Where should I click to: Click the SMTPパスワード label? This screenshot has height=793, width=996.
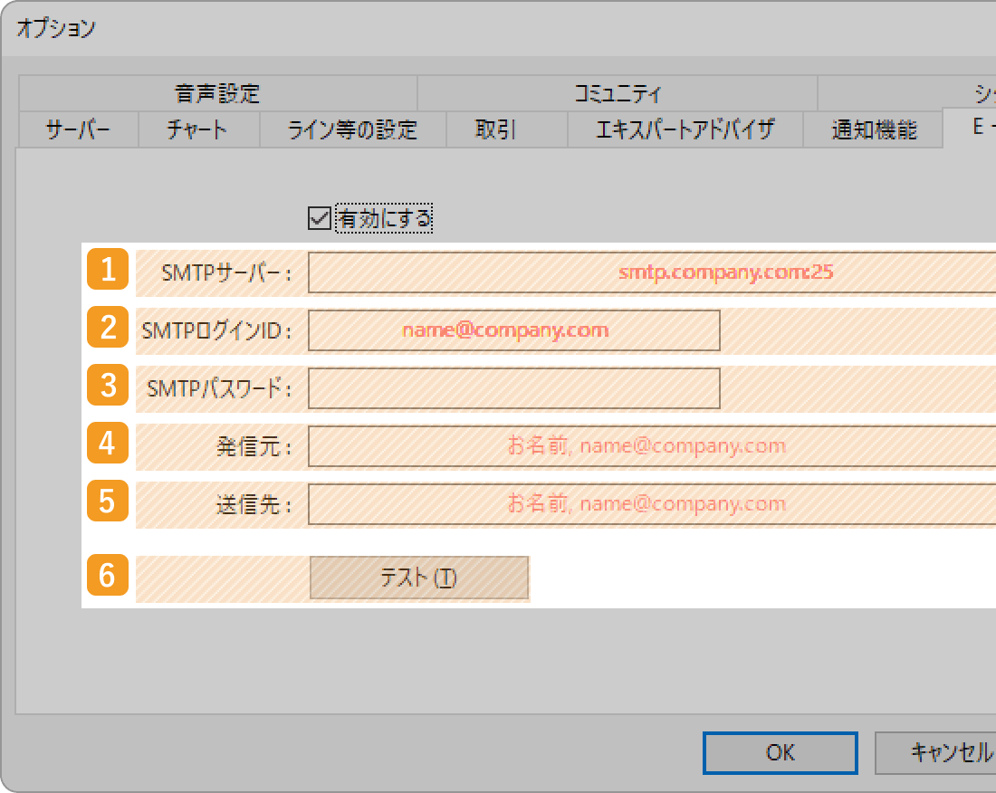click(x=219, y=388)
